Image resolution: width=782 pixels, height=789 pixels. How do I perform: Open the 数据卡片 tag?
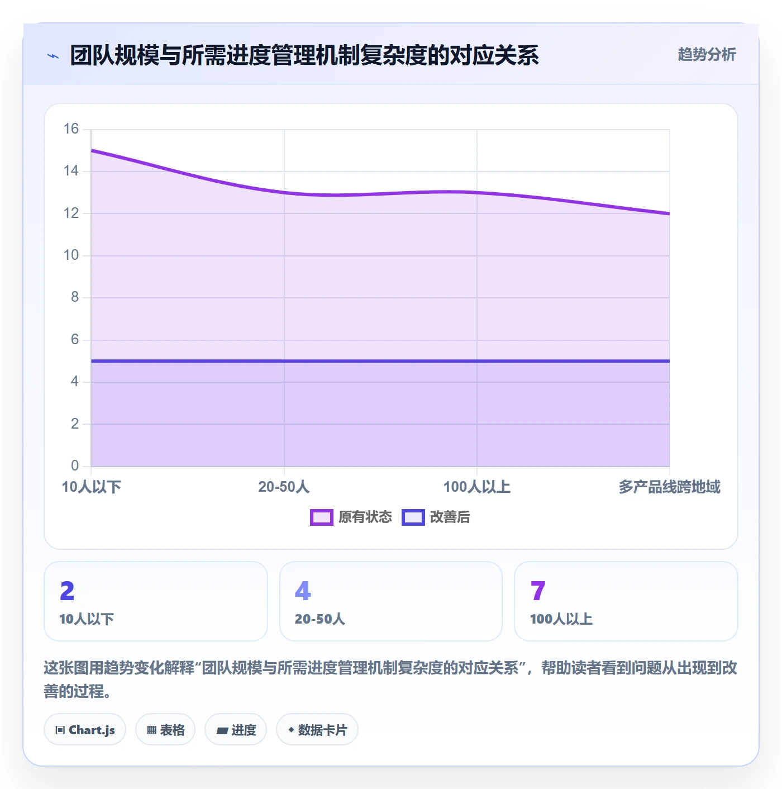click(x=317, y=730)
